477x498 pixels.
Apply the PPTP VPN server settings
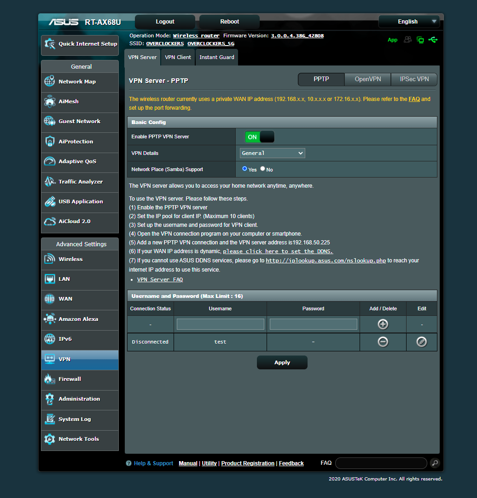click(x=282, y=362)
